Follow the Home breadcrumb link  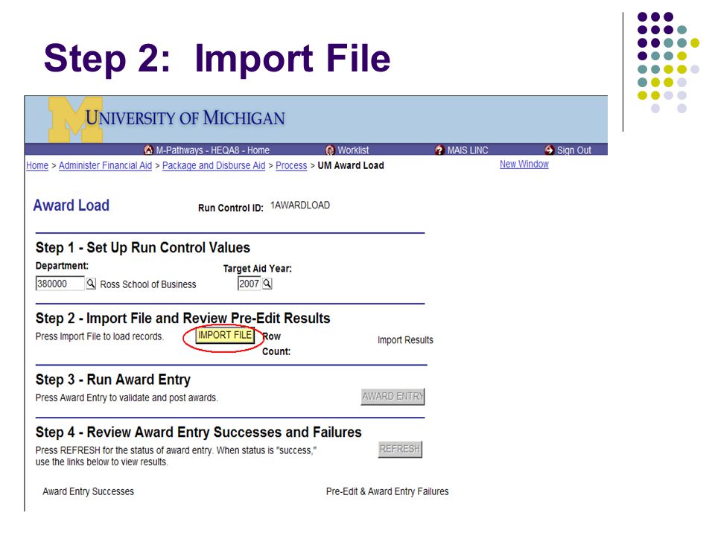tap(37, 165)
